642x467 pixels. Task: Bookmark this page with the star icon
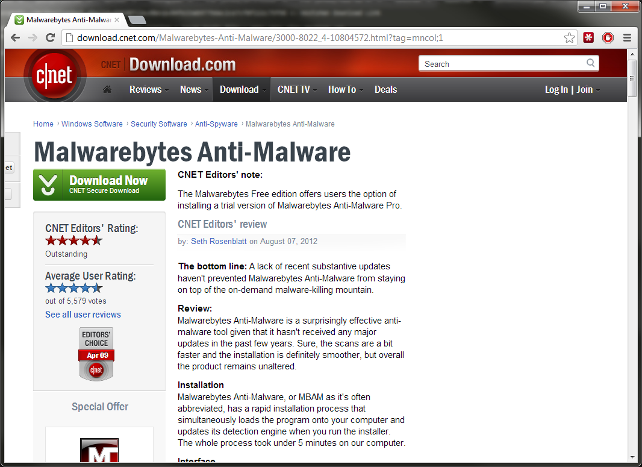pos(569,38)
